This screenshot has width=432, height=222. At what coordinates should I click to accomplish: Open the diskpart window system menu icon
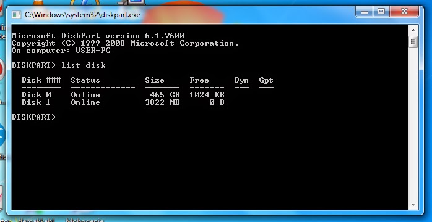pos(17,14)
